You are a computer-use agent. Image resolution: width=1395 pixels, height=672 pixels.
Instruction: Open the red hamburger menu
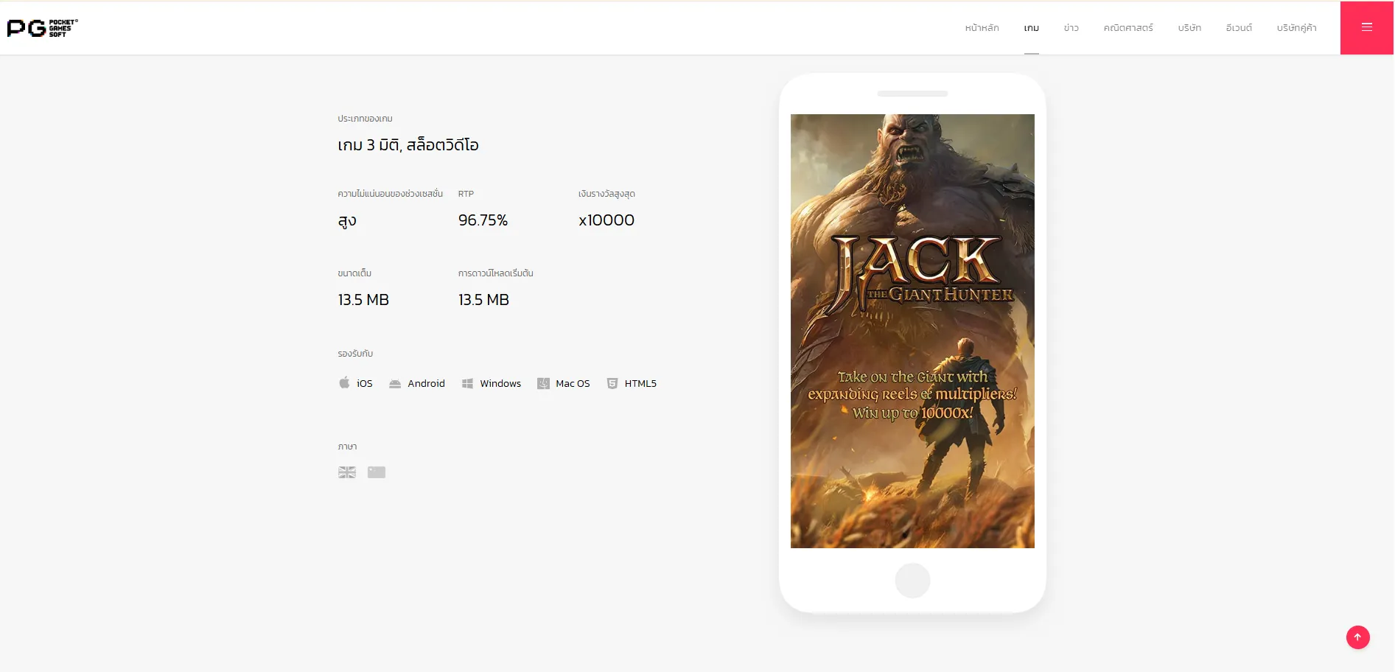click(1367, 27)
